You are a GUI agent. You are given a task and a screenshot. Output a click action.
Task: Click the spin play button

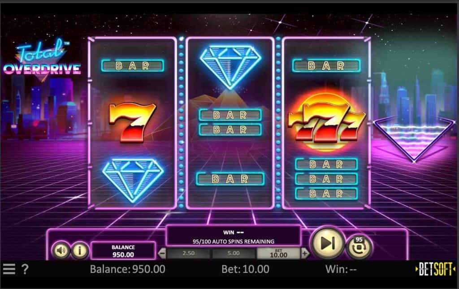[327, 243]
